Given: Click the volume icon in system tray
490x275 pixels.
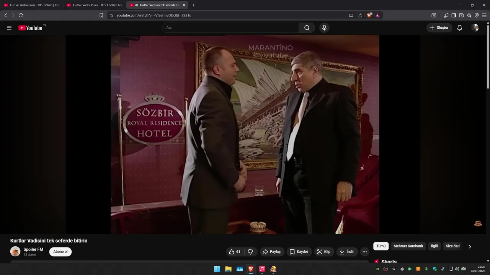Looking at the screenshot, I should point(457,269).
